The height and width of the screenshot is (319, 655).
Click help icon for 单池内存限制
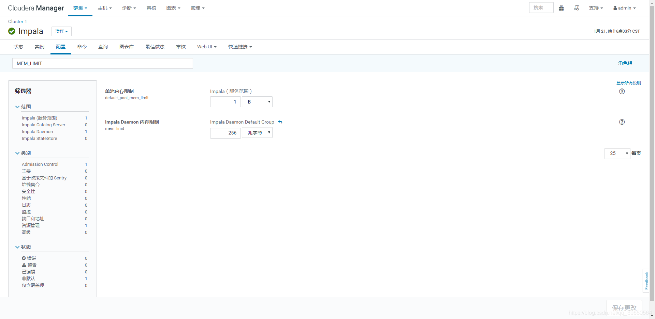[x=622, y=91]
